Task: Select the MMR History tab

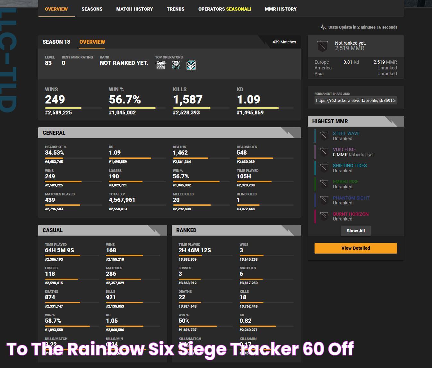Action: (x=281, y=9)
